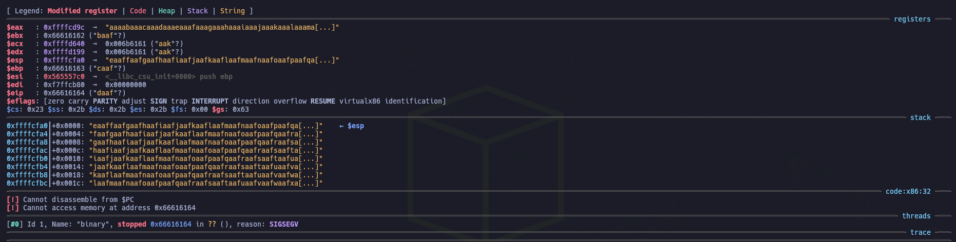The image size is (956, 242).
Task: Select stack address 0xffffcfbc
Action: click(x=27, y=183)
